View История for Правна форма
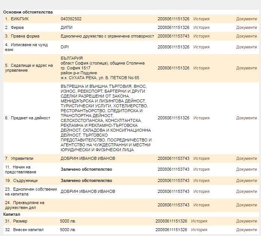This screenshot has height=236, width=261. (201, 36)
